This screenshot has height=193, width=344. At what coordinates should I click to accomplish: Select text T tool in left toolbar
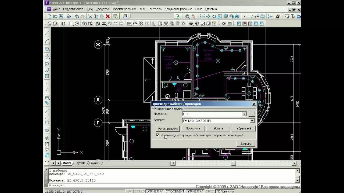pos(47,163)
